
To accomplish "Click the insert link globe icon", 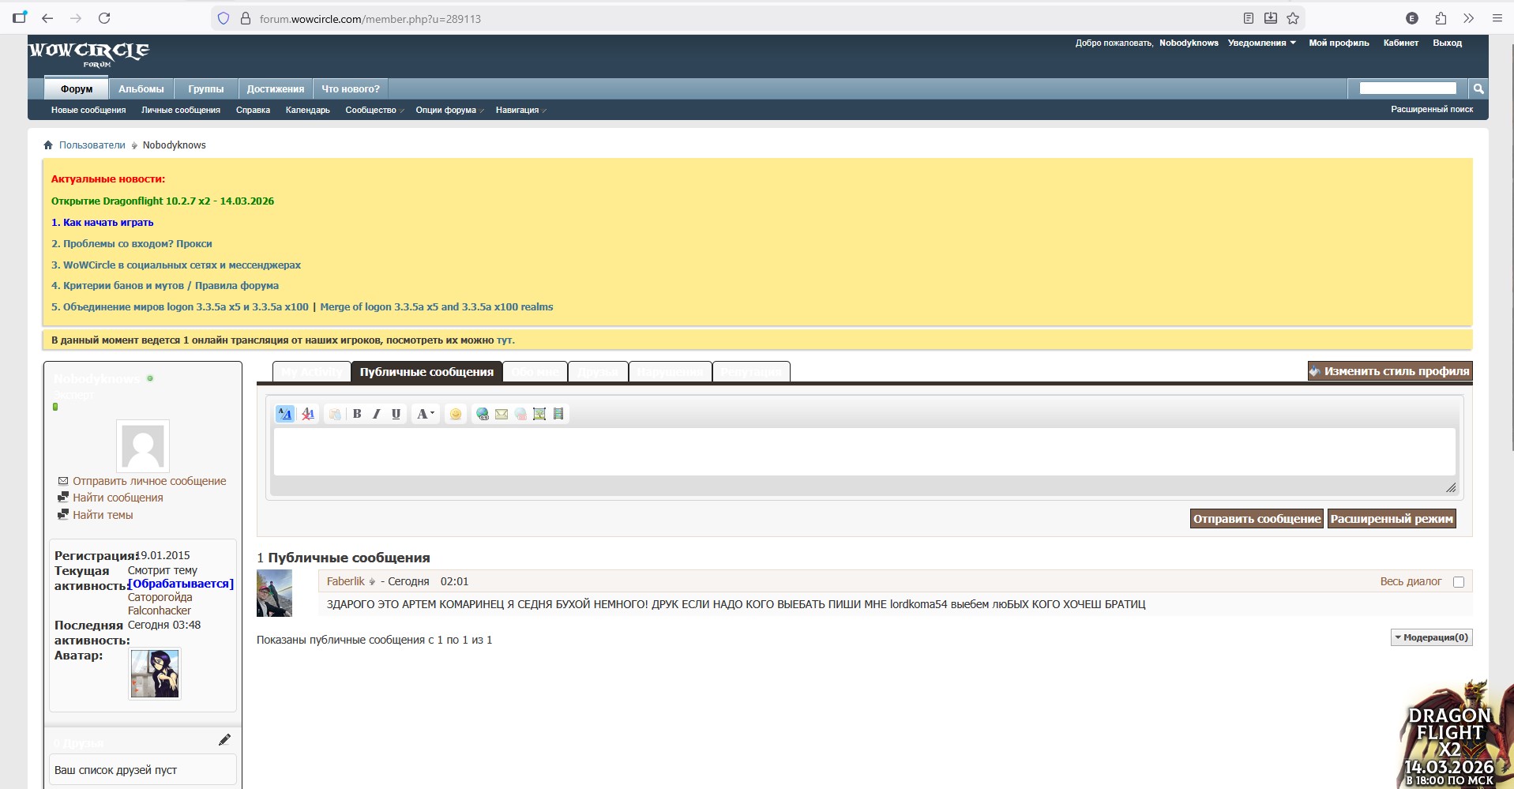I will click(x=482, y=414).
